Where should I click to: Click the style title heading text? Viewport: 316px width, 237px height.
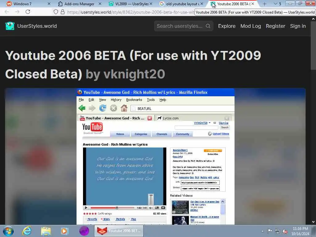(x=133, y=64)
